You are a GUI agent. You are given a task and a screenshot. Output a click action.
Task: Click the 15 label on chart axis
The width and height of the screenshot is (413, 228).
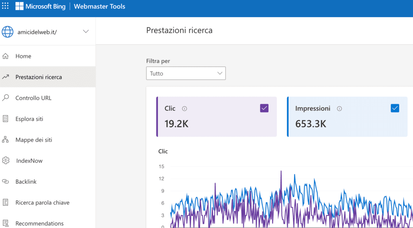click(x=161, y=166)
